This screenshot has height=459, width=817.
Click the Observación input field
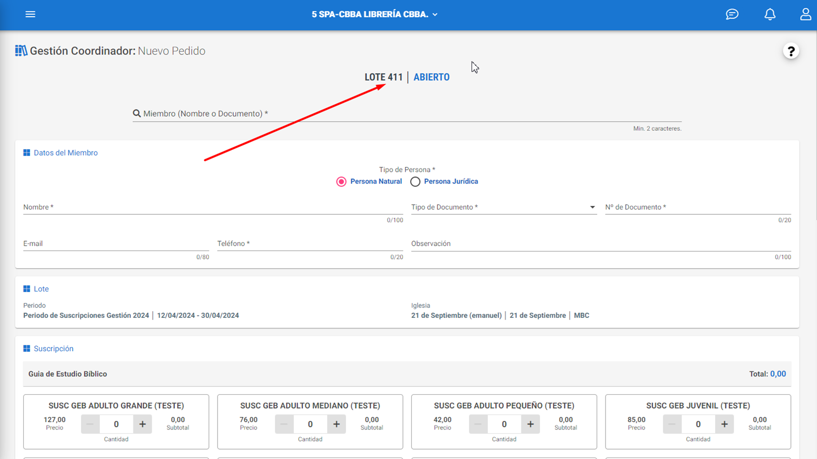[x=601, y=244]
